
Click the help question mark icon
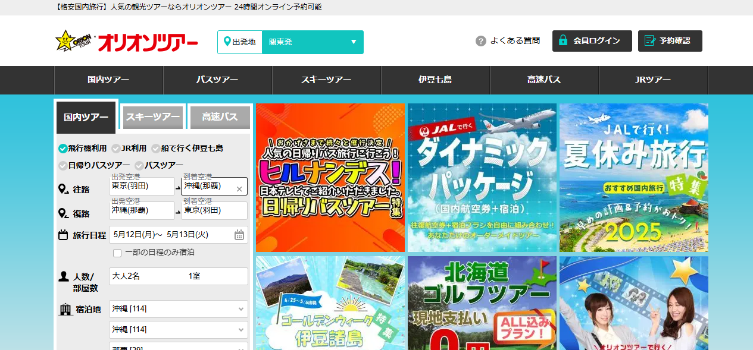(x=481, y=41)
